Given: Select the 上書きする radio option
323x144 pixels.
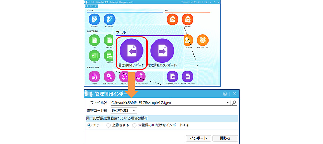Looking at the screenshot, I should pyautogui.click(x=108, y=125).
